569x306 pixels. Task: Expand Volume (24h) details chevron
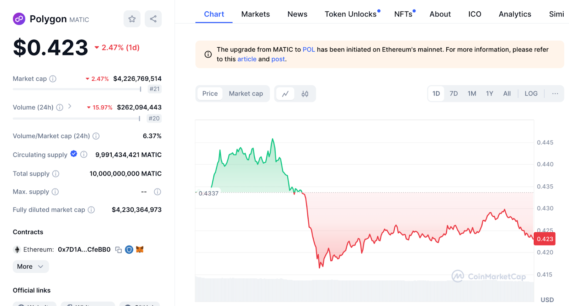(70, 106)
